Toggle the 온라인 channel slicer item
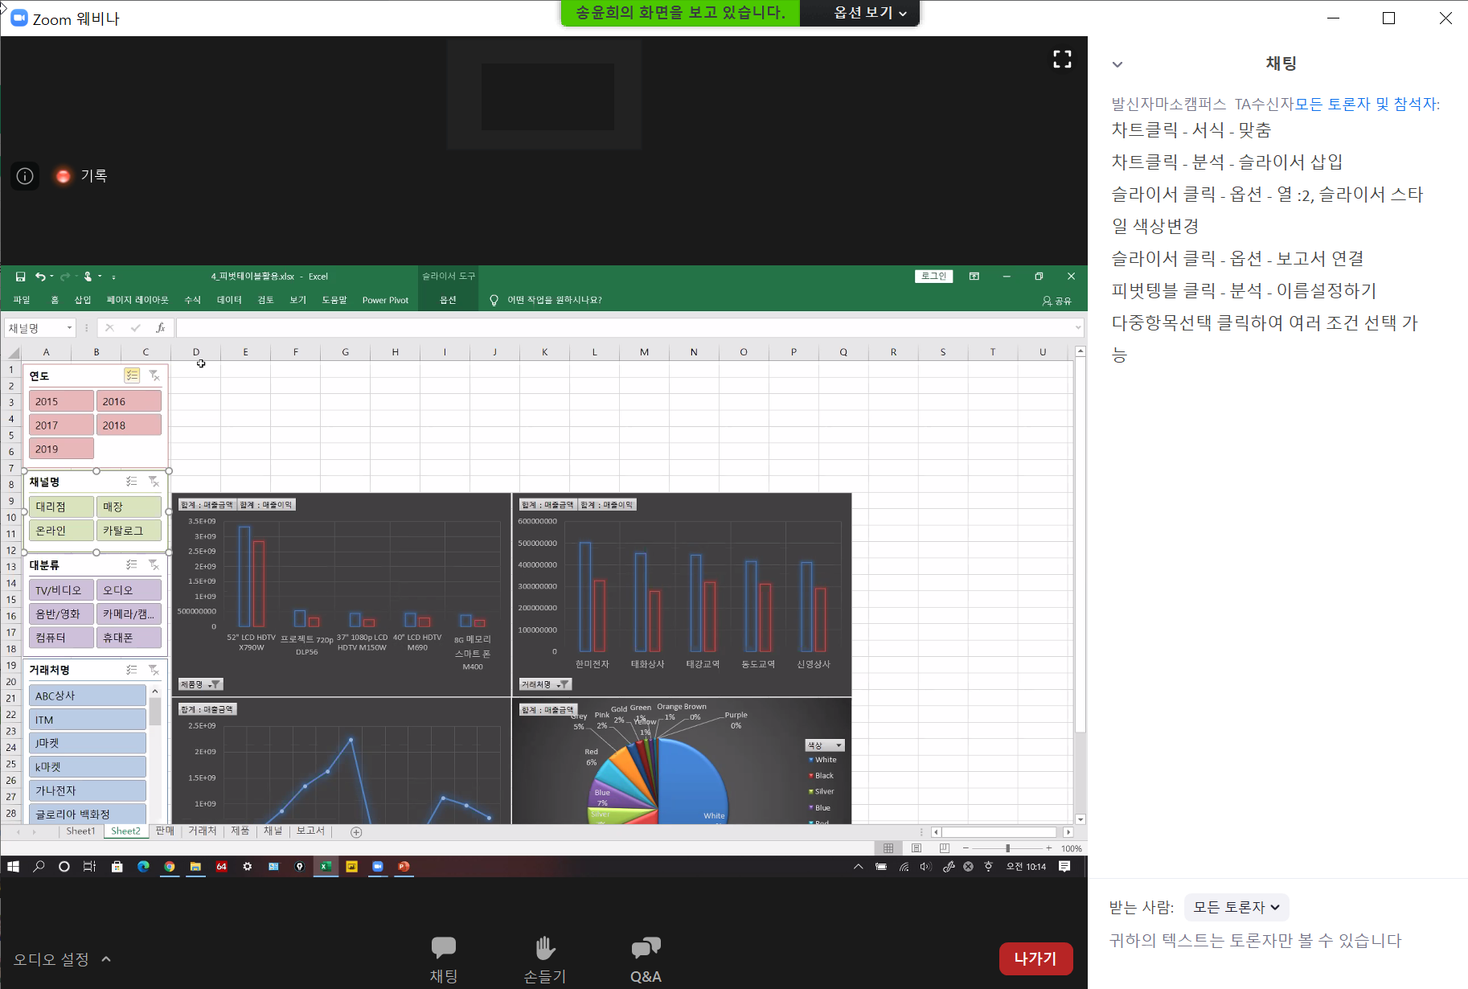 click(x=61, y=531)
